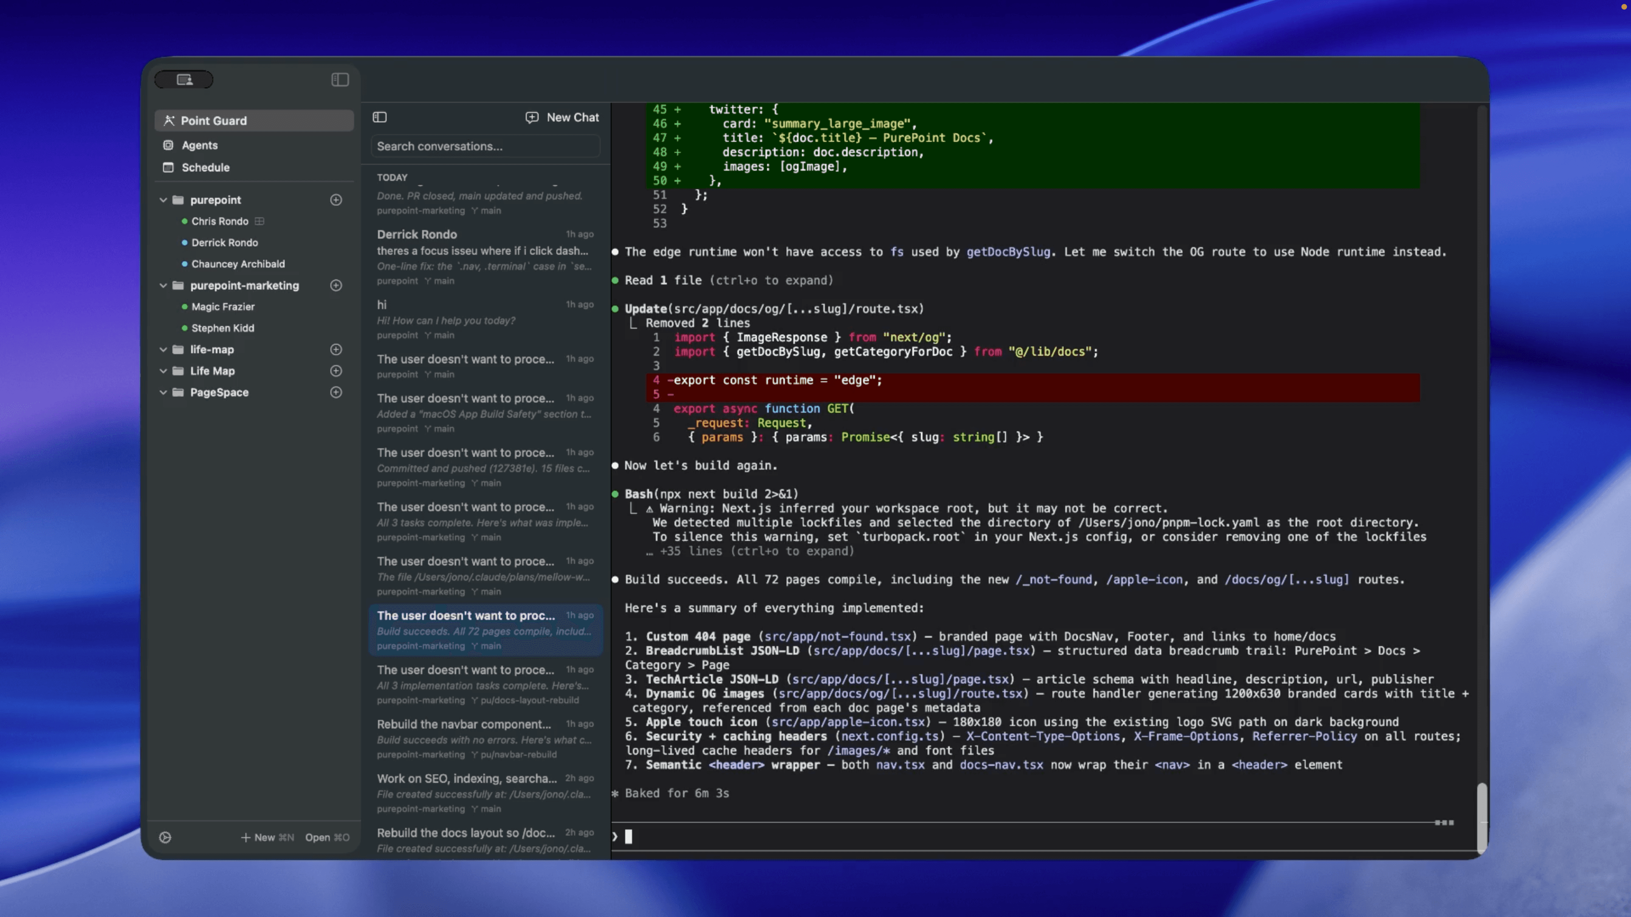Open 'Rebuild the navbar component' conversation
The height and width of the screenshot is (917, 1631).
pos(485,739)
